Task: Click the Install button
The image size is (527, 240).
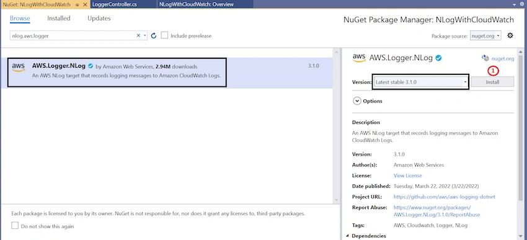Action: [492, 82]
